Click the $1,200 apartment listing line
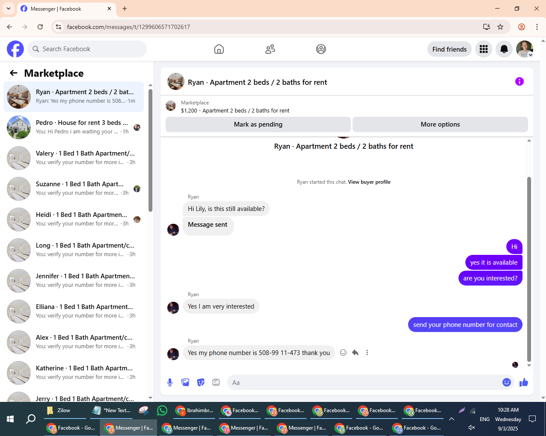Screen dimensions: 546x436 point(235,110)
